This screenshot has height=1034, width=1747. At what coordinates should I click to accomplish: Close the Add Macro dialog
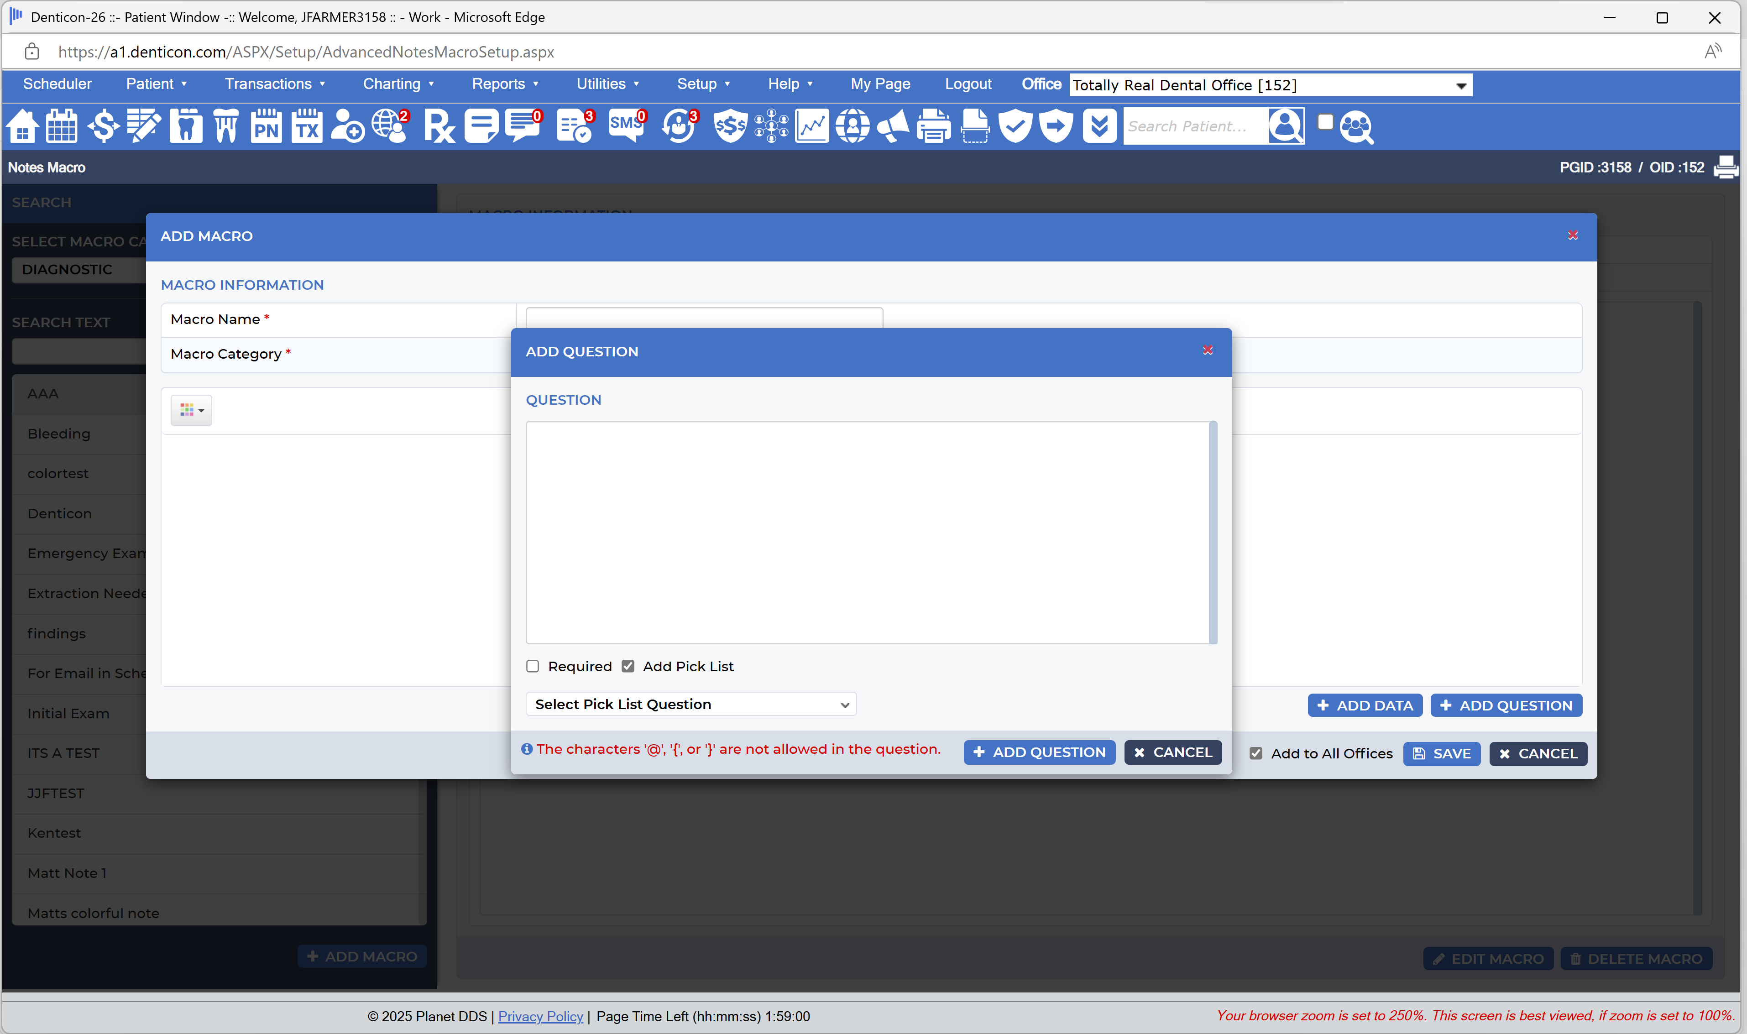point(1573,235)
